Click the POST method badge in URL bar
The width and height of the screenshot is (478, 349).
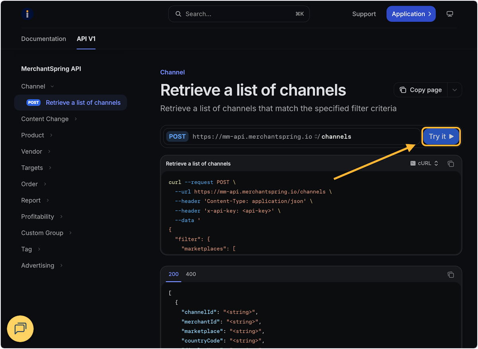[177, 136]
